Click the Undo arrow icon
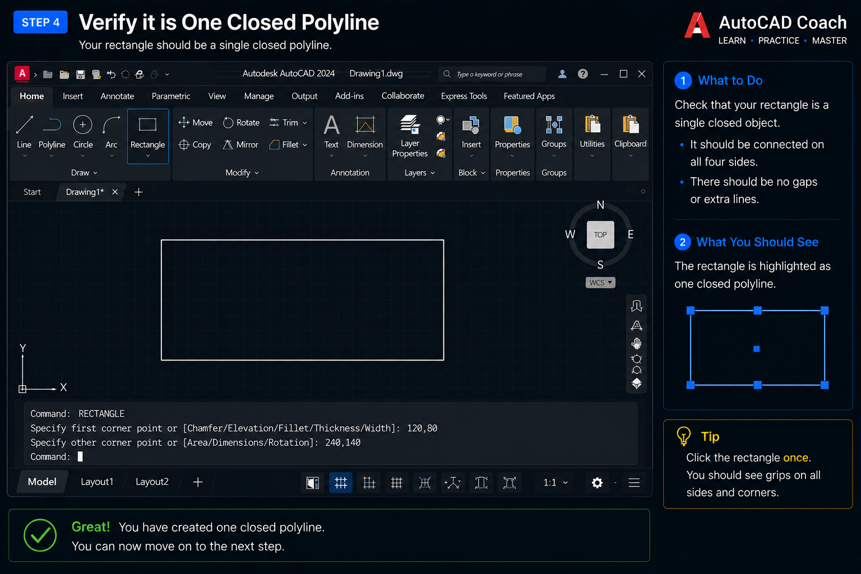This screenshot has width=861, height=574. pyautogui.click(x=111, y=74)
